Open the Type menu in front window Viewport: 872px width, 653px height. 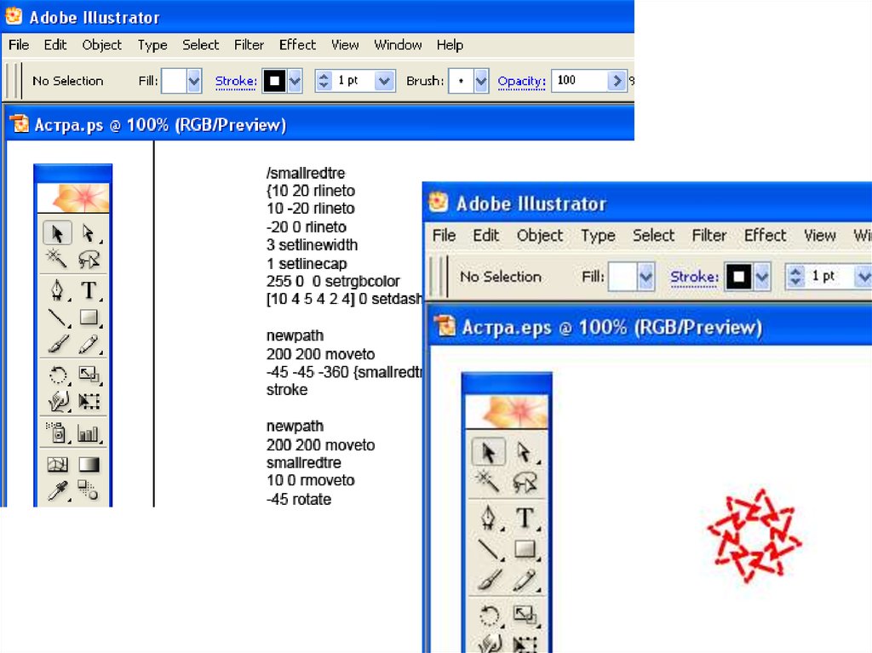598,236
